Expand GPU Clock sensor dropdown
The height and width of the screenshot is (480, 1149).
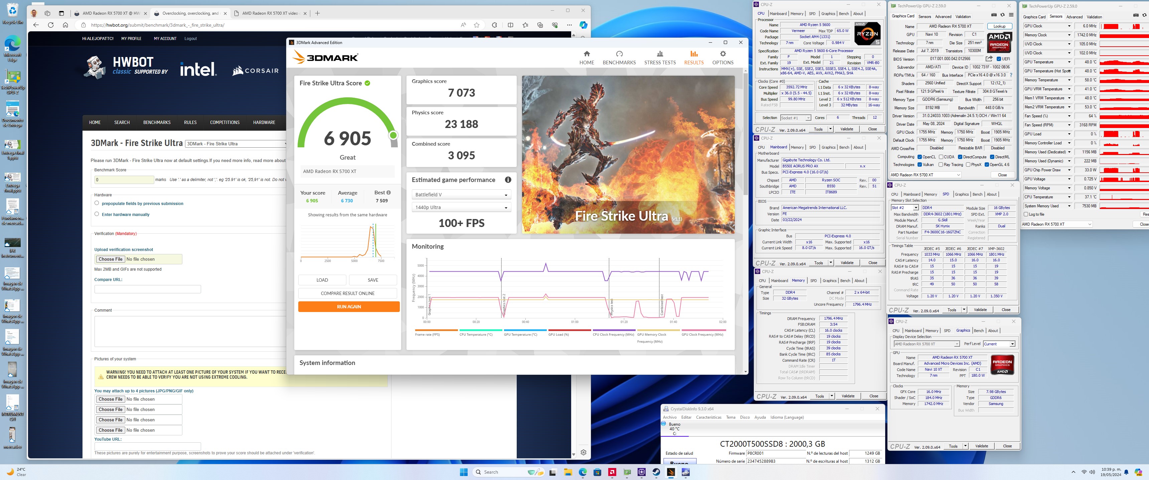click(1069, 26)
